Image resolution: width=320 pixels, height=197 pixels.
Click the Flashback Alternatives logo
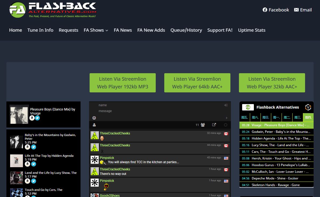click(53, 10)
